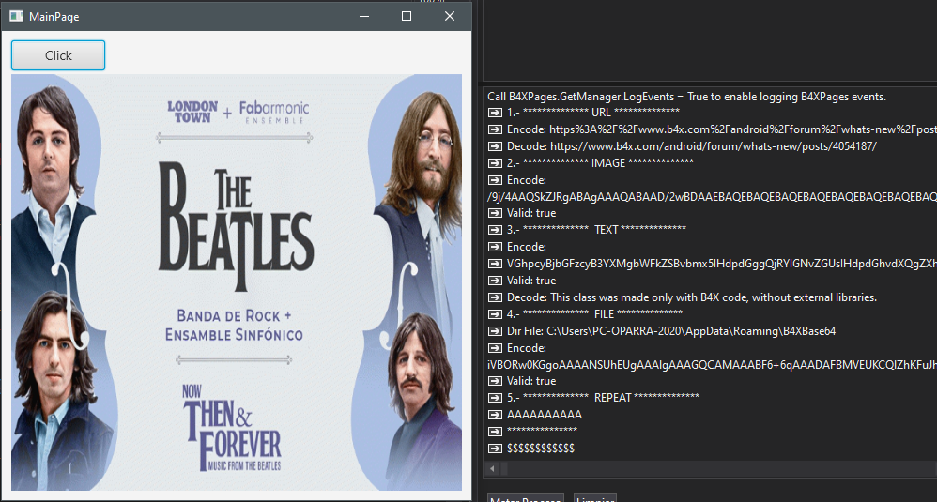This screenshot has width=937, height=502.
Task: Click the arrow icon beside "$$$$$$$$$$$$" row
Action: click(x=495, y=449)
